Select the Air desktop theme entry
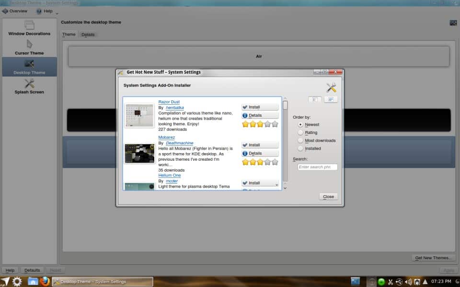This screenshot has height=287, width=460. coord(258,56)
